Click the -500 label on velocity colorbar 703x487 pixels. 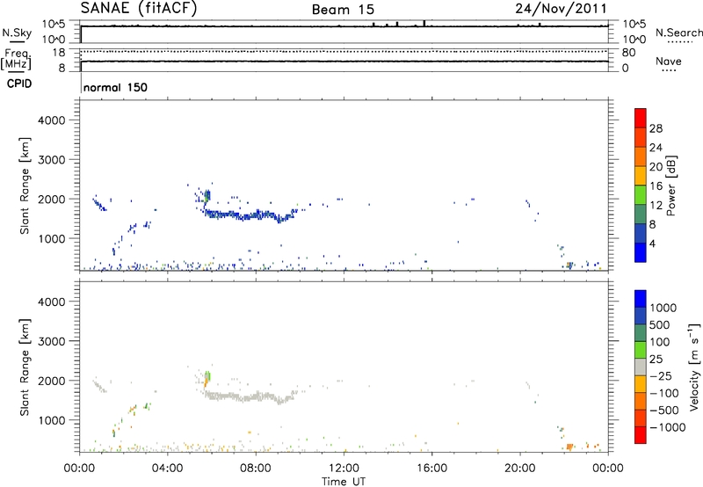(665, 410)
